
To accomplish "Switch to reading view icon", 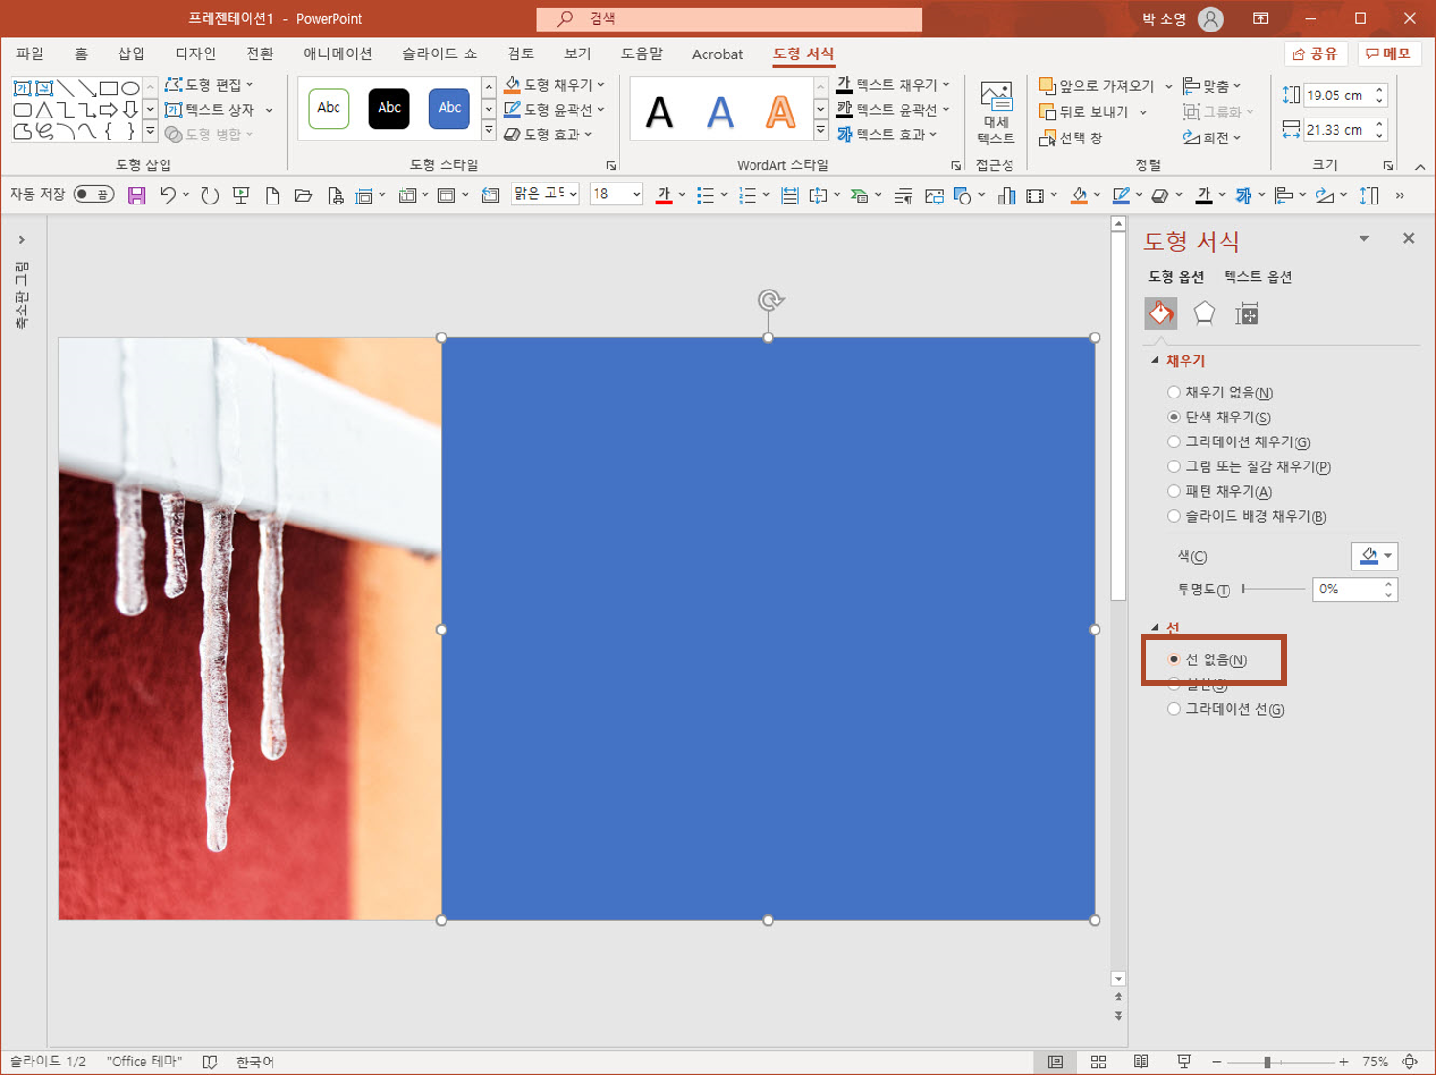I will click(x=1142, y=1062).
